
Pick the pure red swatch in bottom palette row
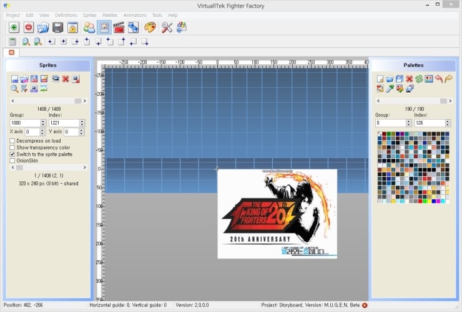pos(420,201)
